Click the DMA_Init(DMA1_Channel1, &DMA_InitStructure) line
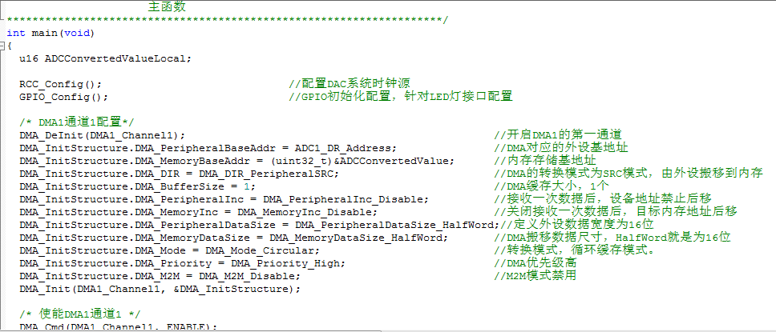Image resolution: width=776 pixels, height=332 pixels. point(160,290)
